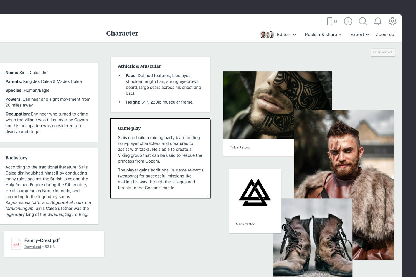Select the Game play card
Viewport: 416px width, 277px height.
click(160, 158)
